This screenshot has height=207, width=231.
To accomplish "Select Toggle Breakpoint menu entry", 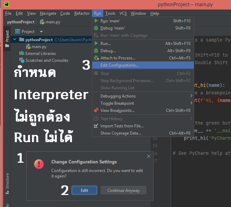I will (143, 103).
